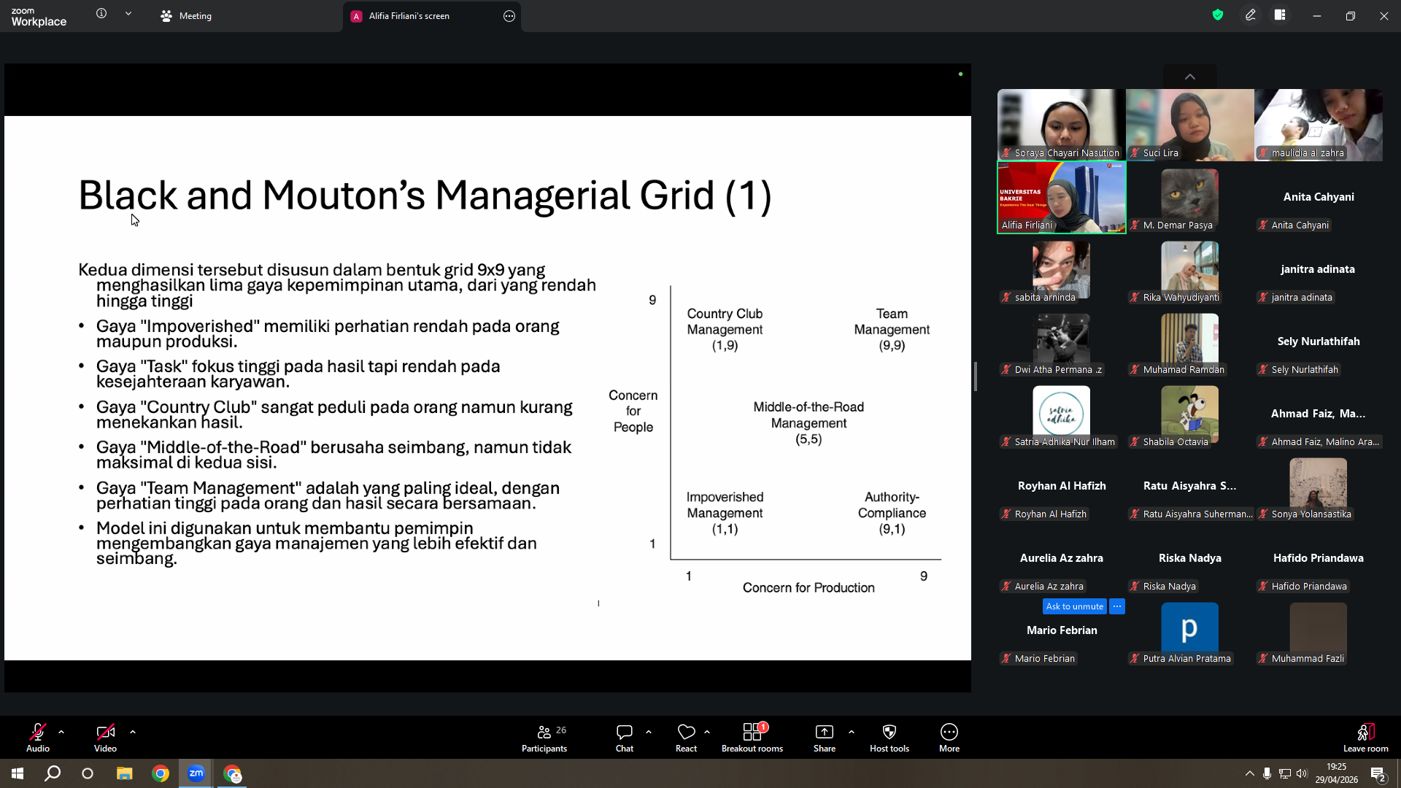Viewport: 1401px width, 788px height.
Task: Open the notification center icon
Action: point(1378,773)
